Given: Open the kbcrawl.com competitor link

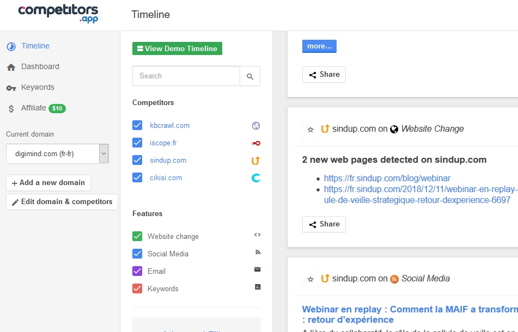Looking at the screenshot, I should (170, 125).
